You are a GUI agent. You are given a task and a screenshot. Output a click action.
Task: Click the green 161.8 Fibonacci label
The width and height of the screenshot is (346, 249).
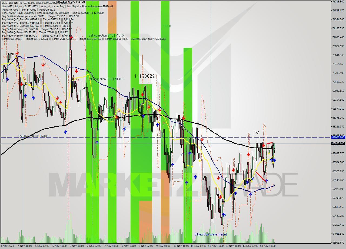click(x=167, y=26)
